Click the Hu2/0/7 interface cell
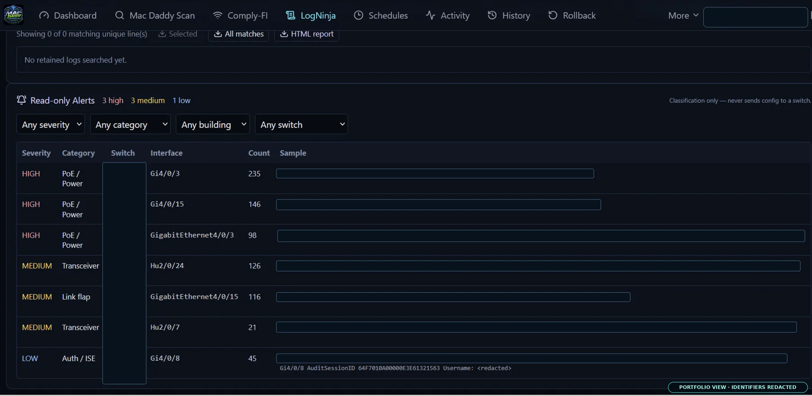The height and width of the screenshot is (396, 812). pos(165,327)
